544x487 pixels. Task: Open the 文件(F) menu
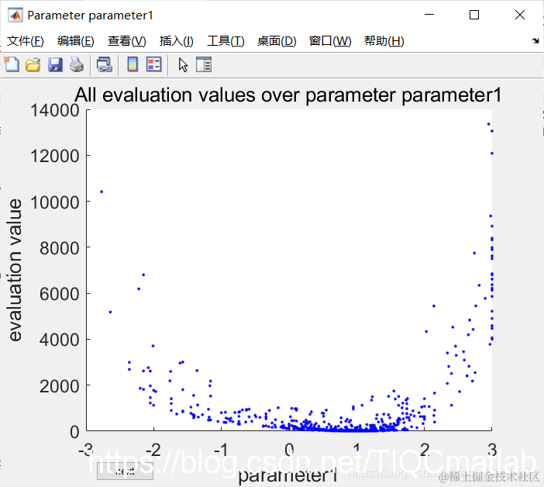[26, 41]
